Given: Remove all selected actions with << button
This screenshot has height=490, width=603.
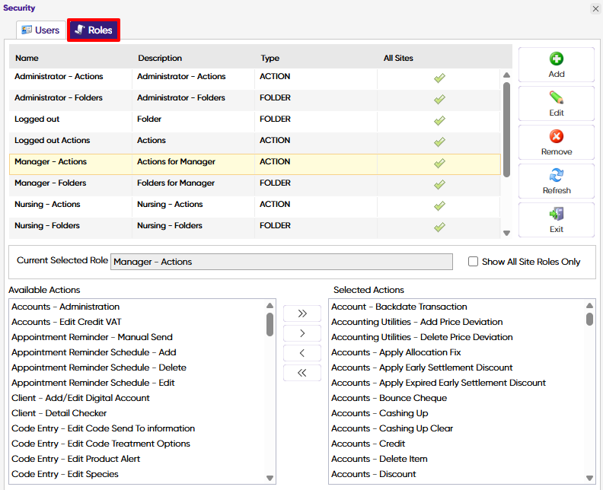Looking at the screenshot, I should (x=302, y=373).
